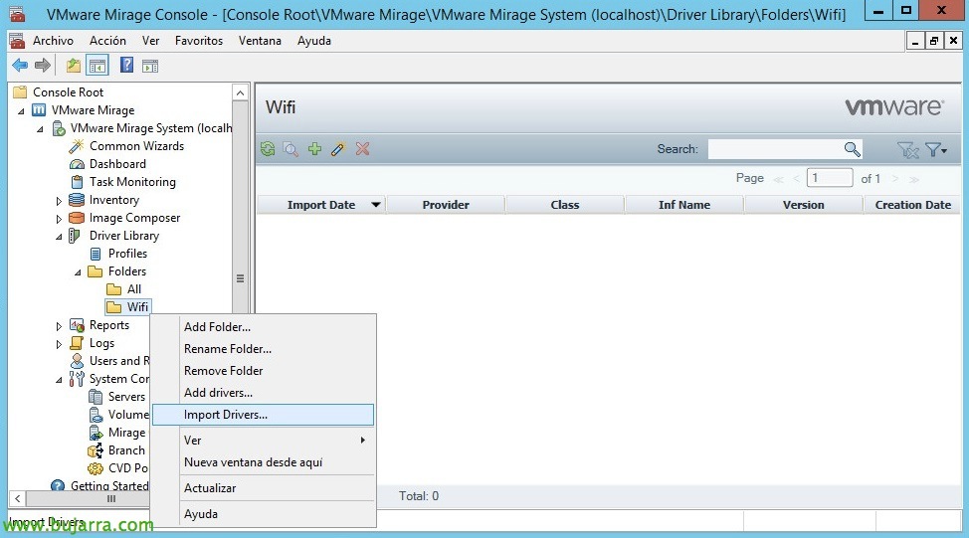
Task: Open Dashboard in the console tree
Action: (117, 164)
